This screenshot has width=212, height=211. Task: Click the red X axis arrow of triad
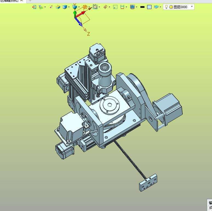click(x=81, y=15)
